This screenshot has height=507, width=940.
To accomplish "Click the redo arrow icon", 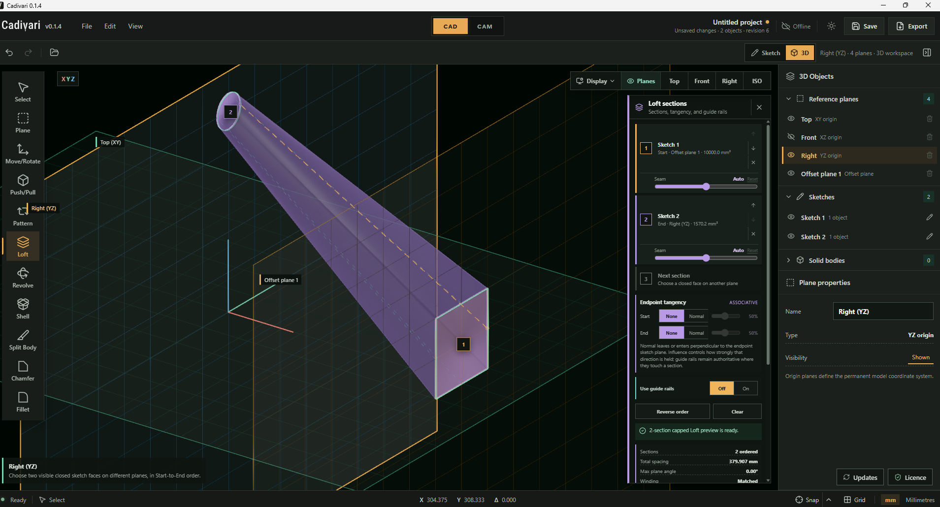I will pos(28,52).
